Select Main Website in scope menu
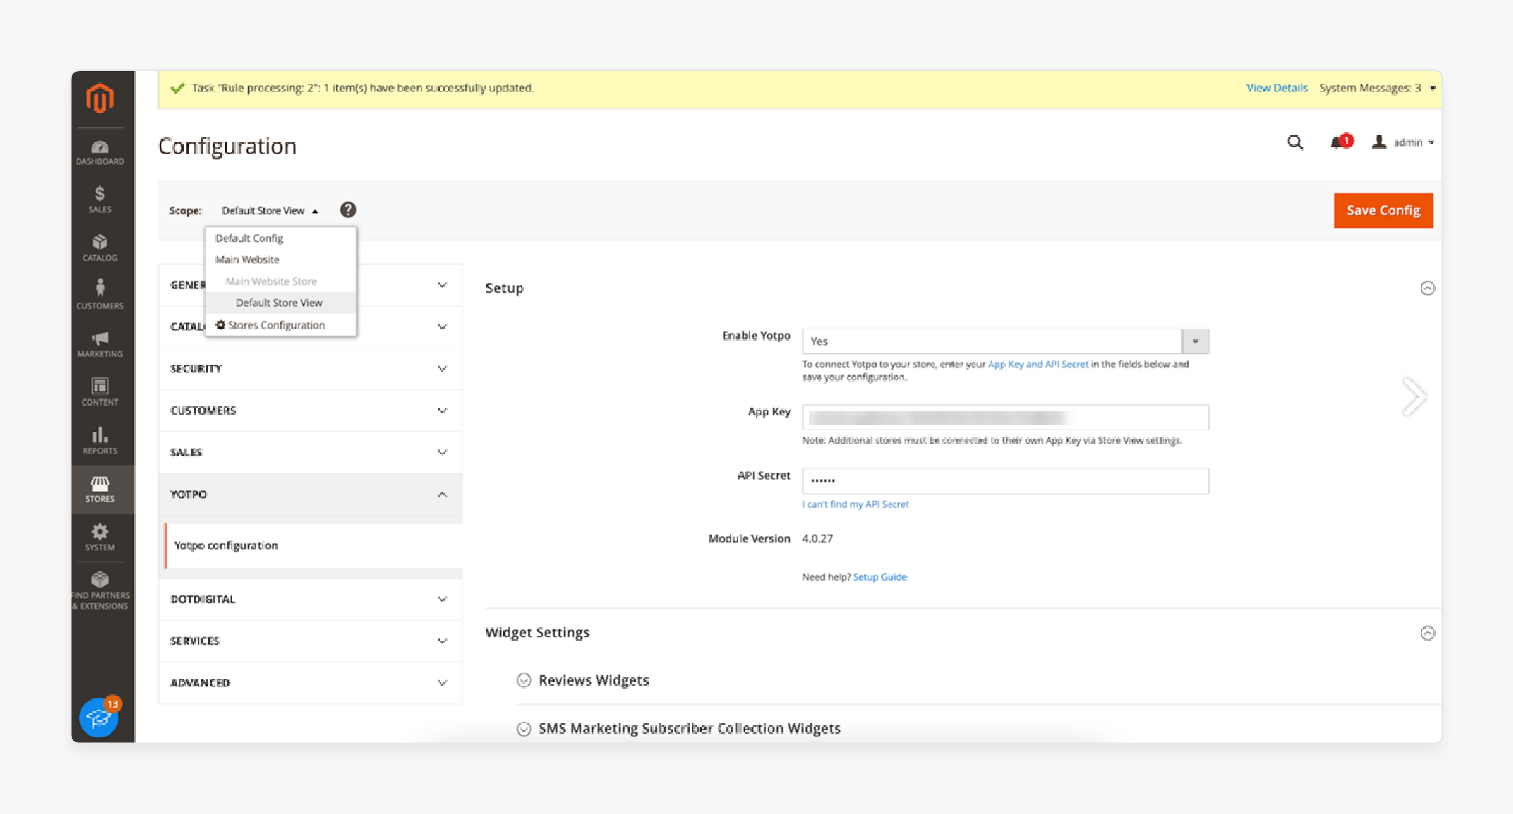The height and width of the screenshot is (814, 1513). (281, 260)
